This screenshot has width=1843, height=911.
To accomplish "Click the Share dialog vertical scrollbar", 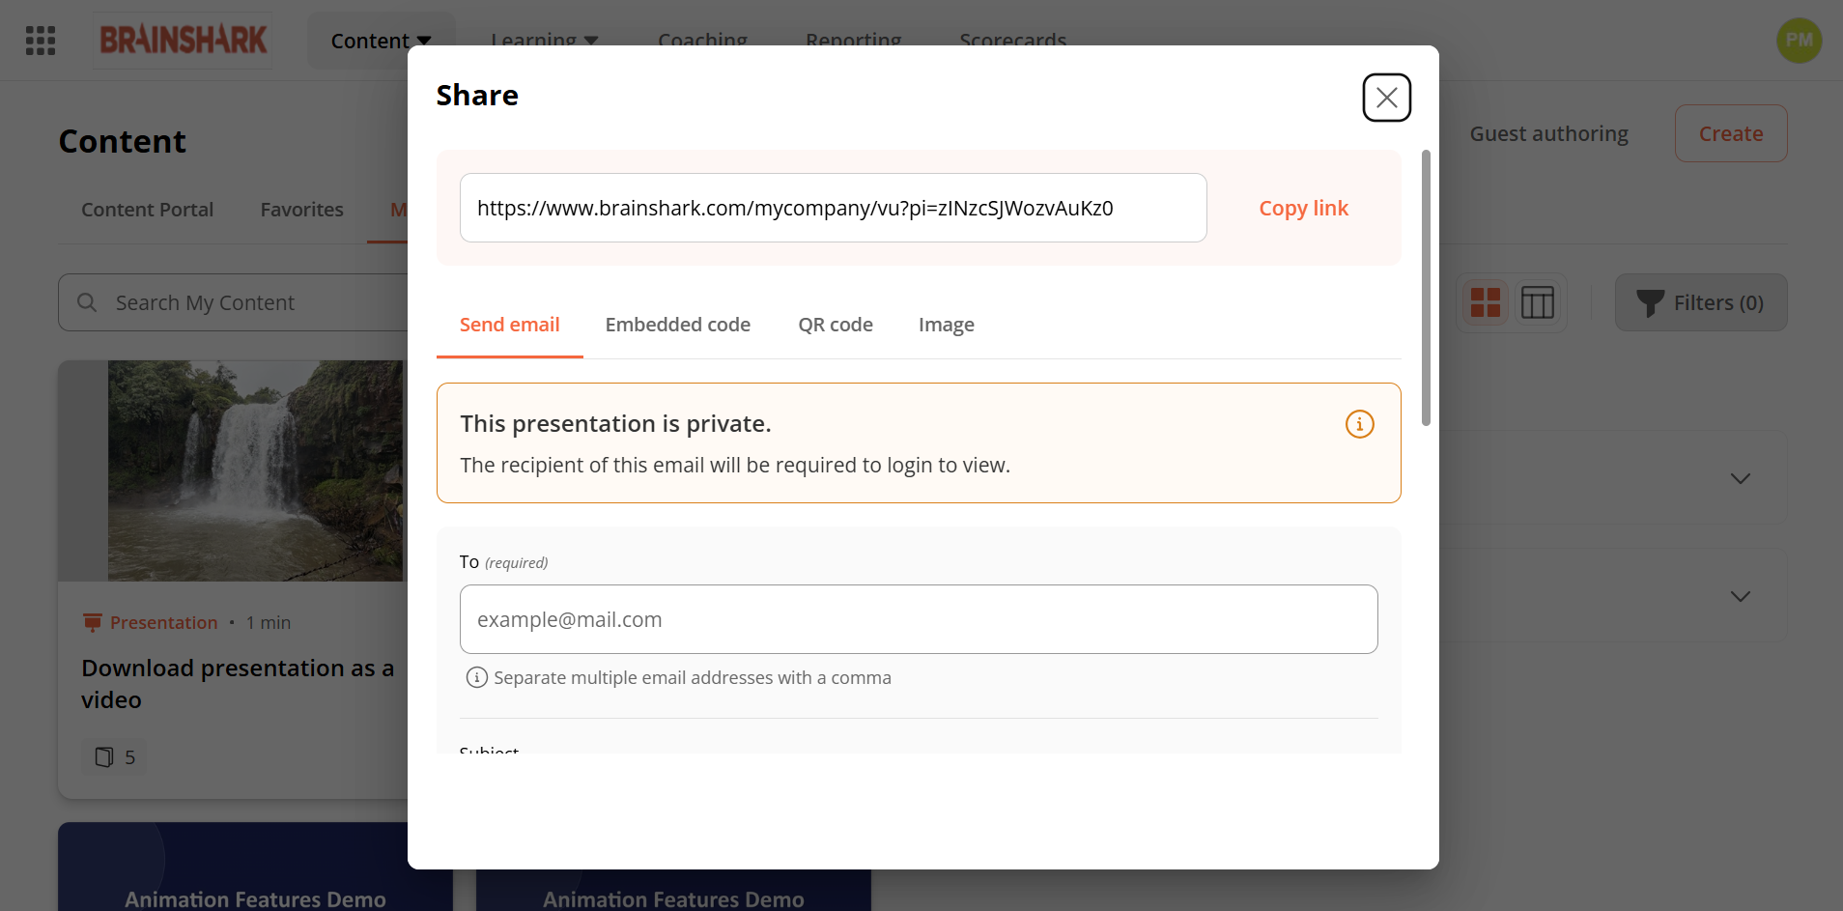I will (x=1426, y=288).
